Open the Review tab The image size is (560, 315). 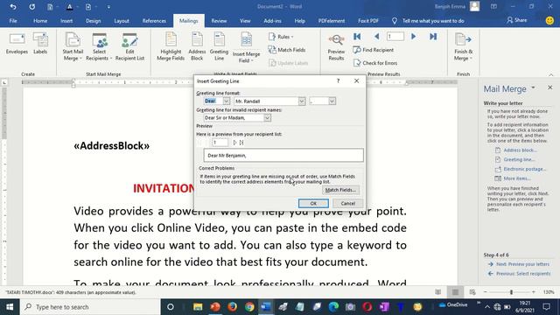tap(219, 21)
